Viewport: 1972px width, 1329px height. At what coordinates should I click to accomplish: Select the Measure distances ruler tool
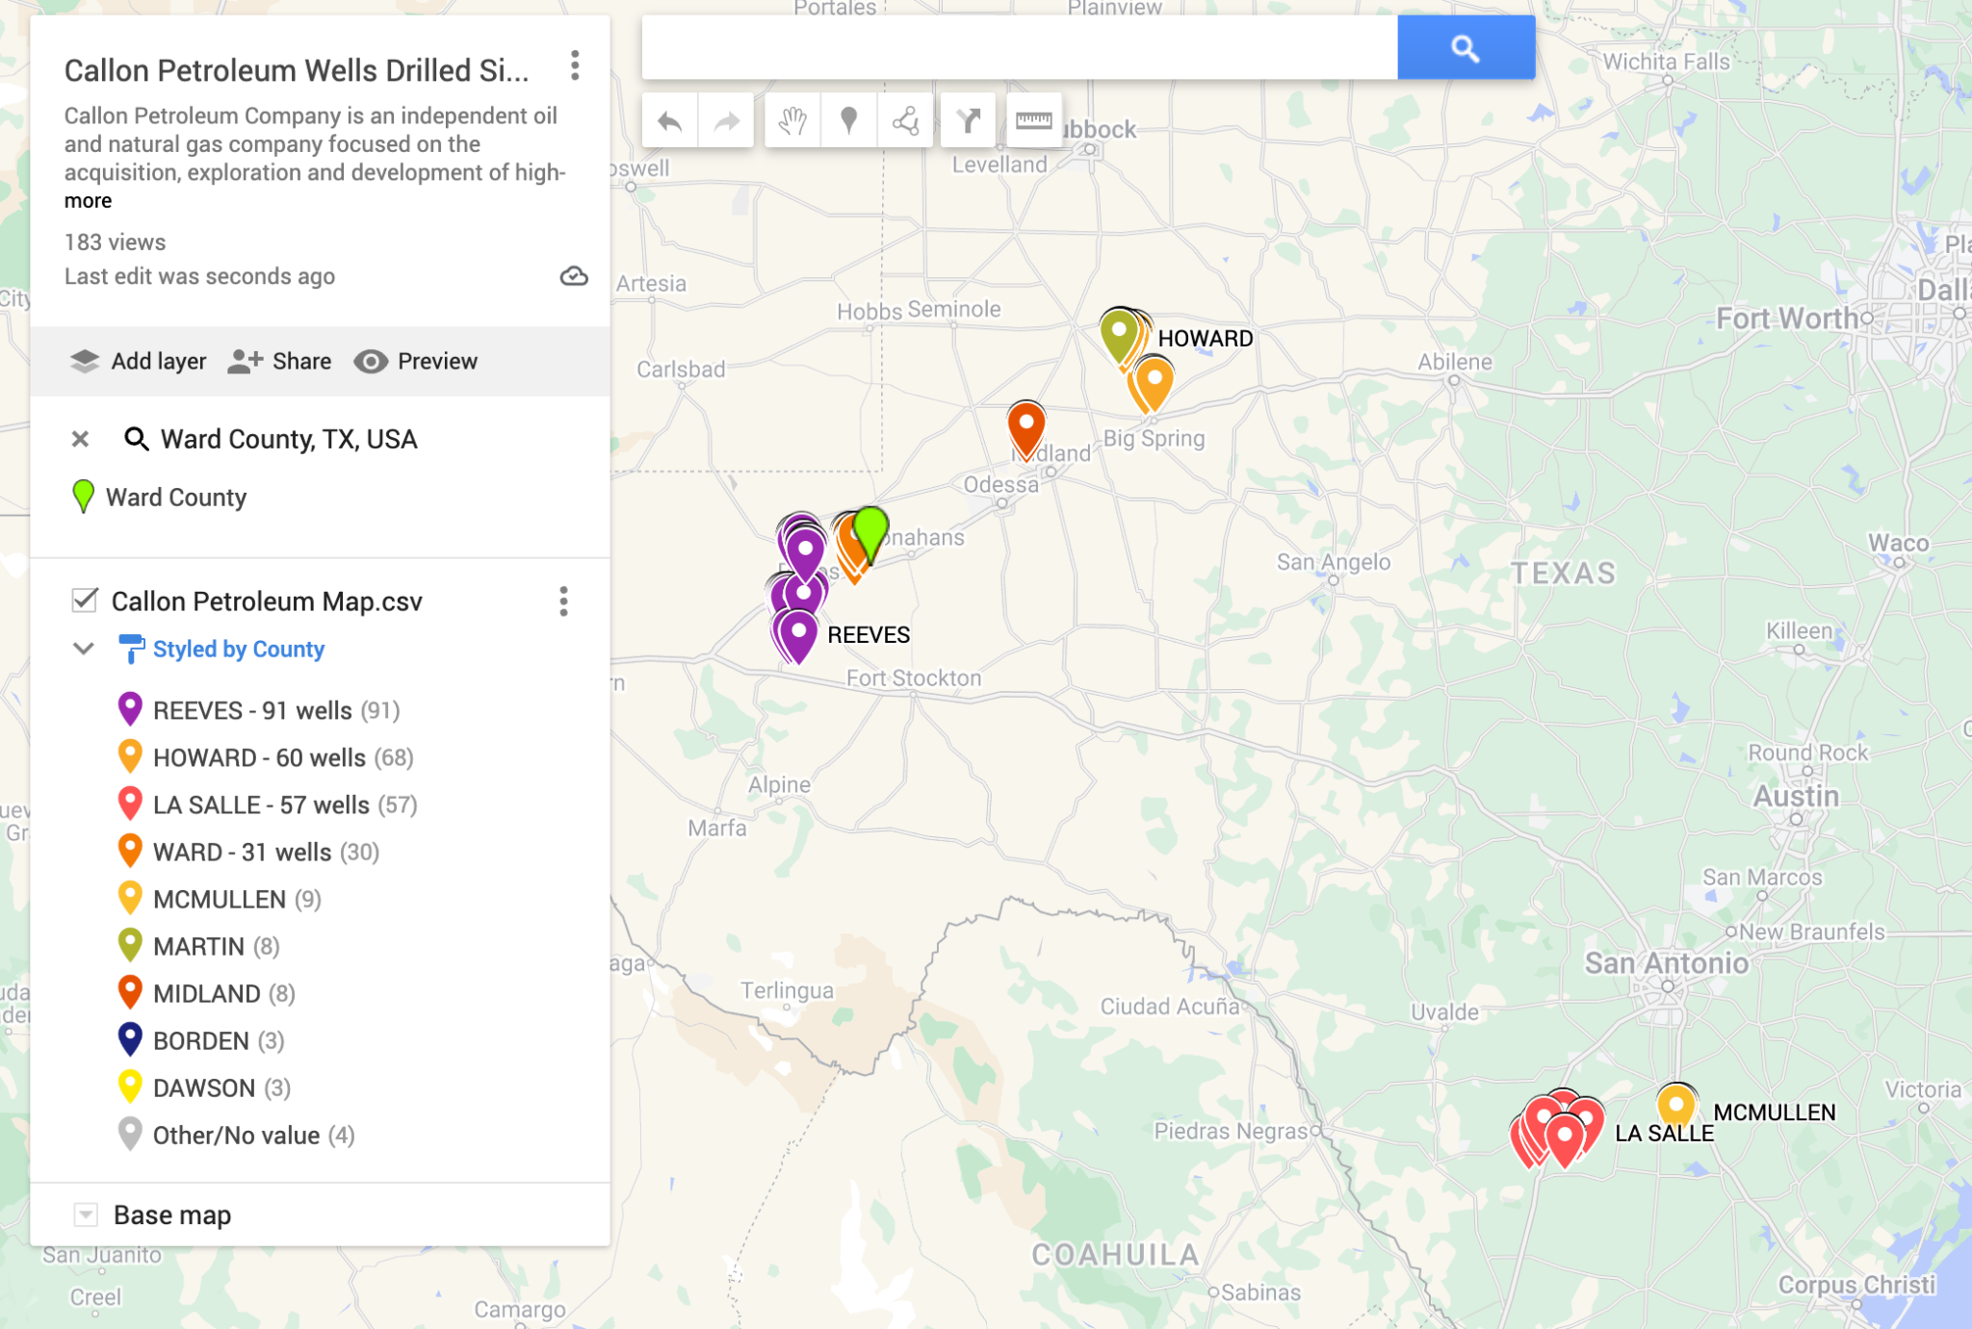1033,121
